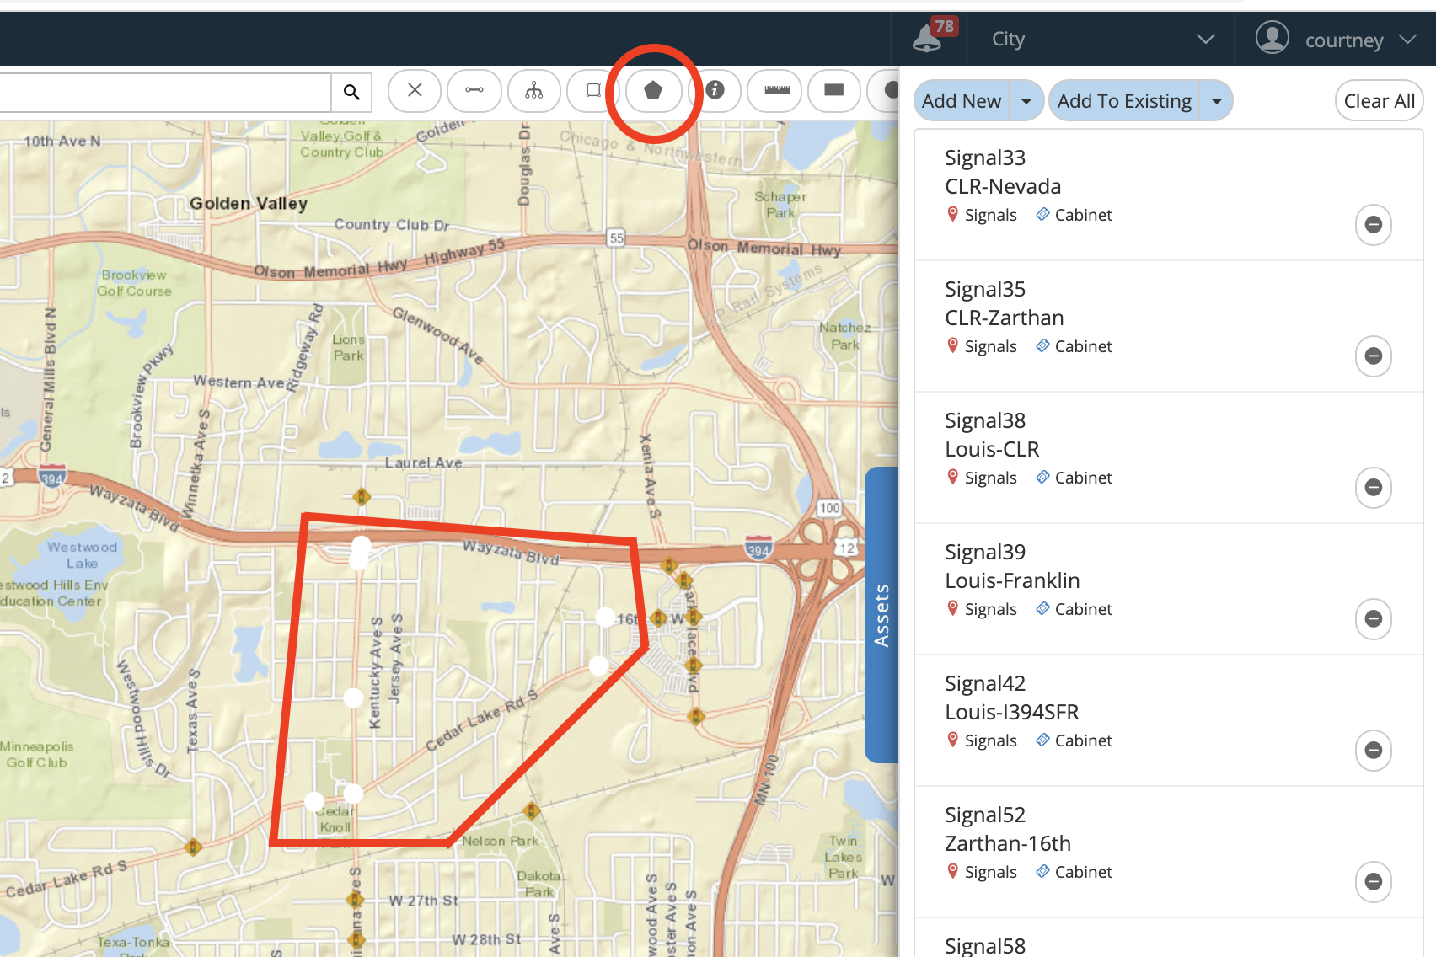Click the clear selection X tool
Image resolution: width=1436 pixels, height=957 pixels.
415,90
